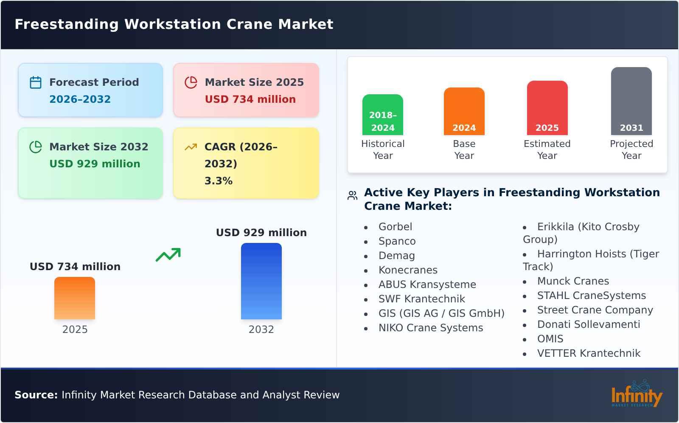The image size is (679, 423).
Task: Select the 2018–2024 Historical Year bar
Action: [x=382, y=115]
